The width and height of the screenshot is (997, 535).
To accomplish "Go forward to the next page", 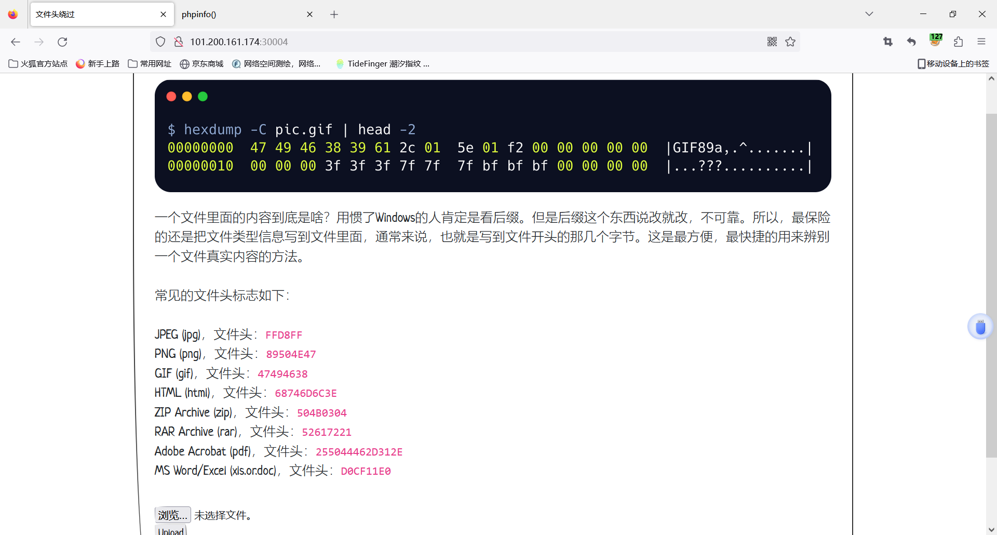I will click(39, 42).
